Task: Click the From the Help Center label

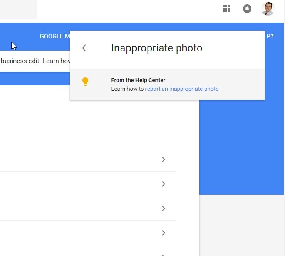Action: (138, 80)
